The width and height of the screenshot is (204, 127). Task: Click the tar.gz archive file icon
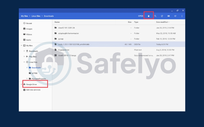tap(56, 55)
